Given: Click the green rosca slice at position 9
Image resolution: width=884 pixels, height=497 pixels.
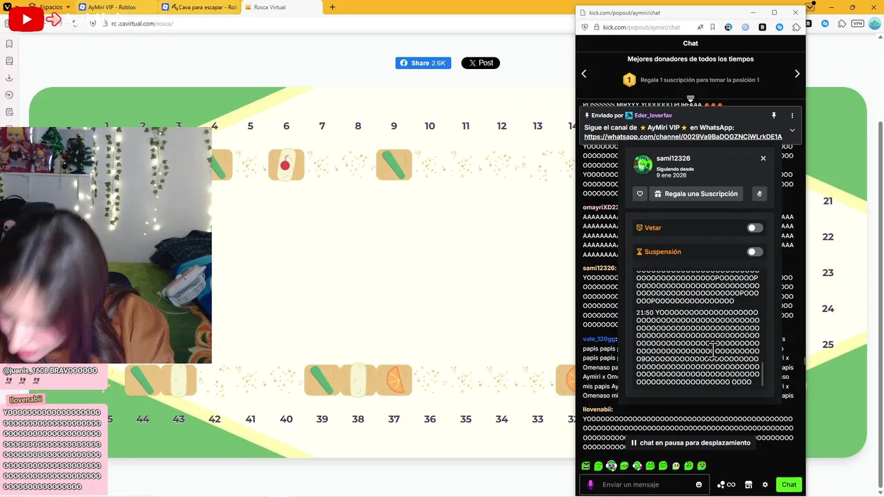Looking at the screenshot, I should [394, 164].
